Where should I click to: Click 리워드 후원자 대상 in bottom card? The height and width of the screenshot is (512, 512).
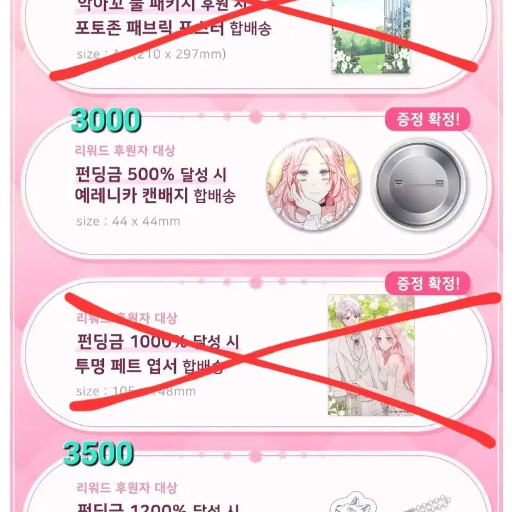click(127, 488)
